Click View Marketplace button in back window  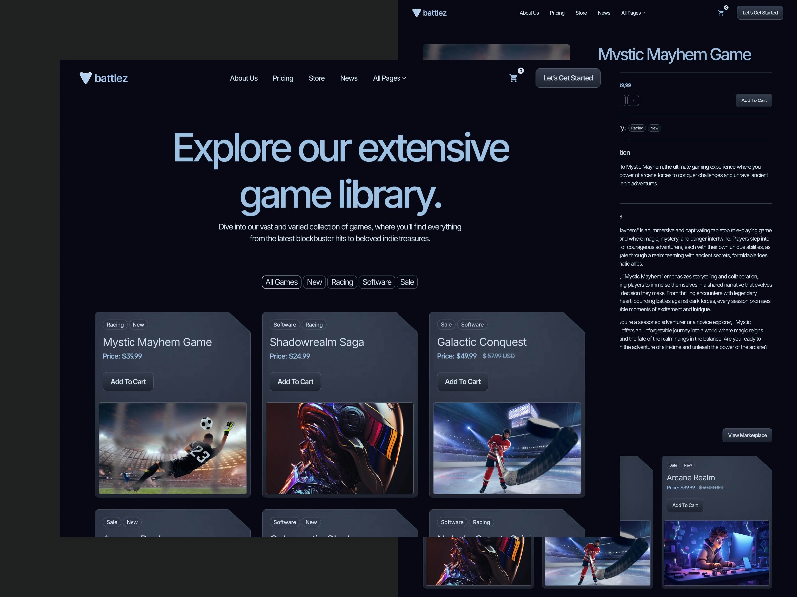(x=747, y=435)
